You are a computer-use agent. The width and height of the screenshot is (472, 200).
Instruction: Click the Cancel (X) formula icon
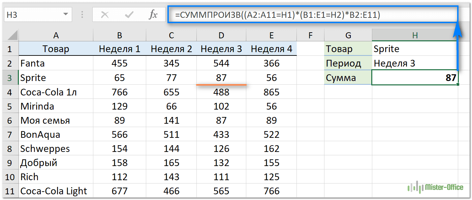pos(105,14)
